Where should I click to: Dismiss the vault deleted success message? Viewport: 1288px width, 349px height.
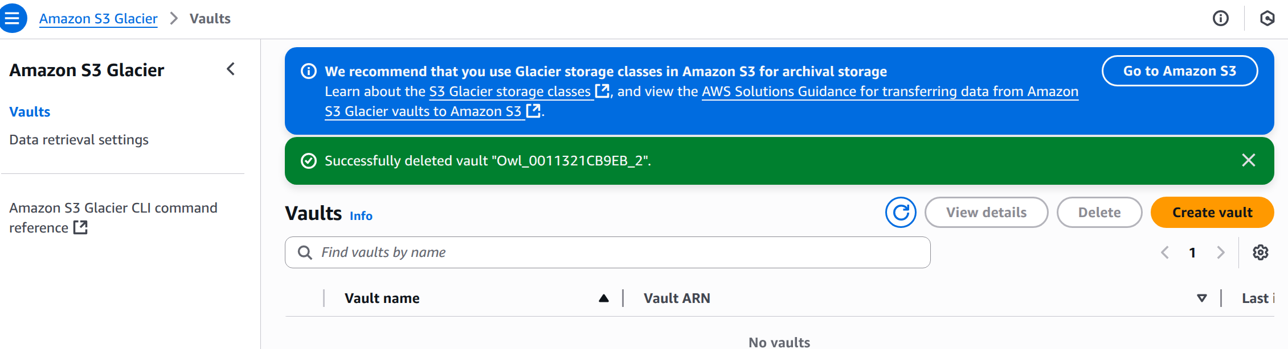[1248, 160]
